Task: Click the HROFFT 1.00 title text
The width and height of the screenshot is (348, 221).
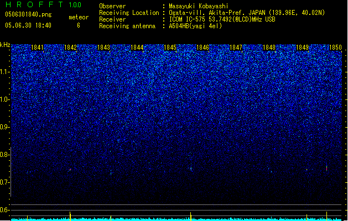Action: (43, 4)
